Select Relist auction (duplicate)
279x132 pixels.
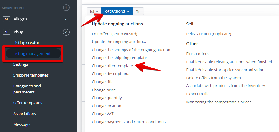pyautogui.click(x=208, y=34)
